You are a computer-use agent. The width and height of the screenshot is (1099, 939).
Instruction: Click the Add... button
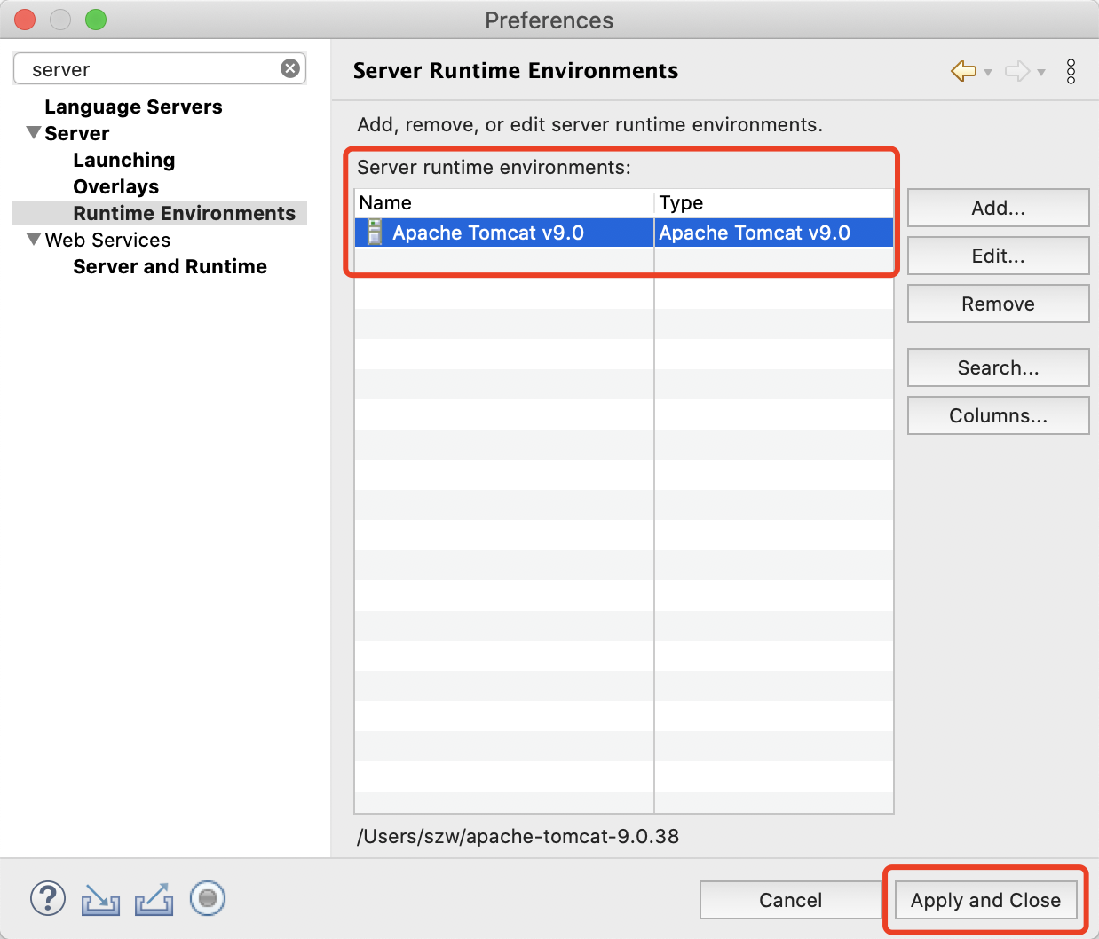998,208
